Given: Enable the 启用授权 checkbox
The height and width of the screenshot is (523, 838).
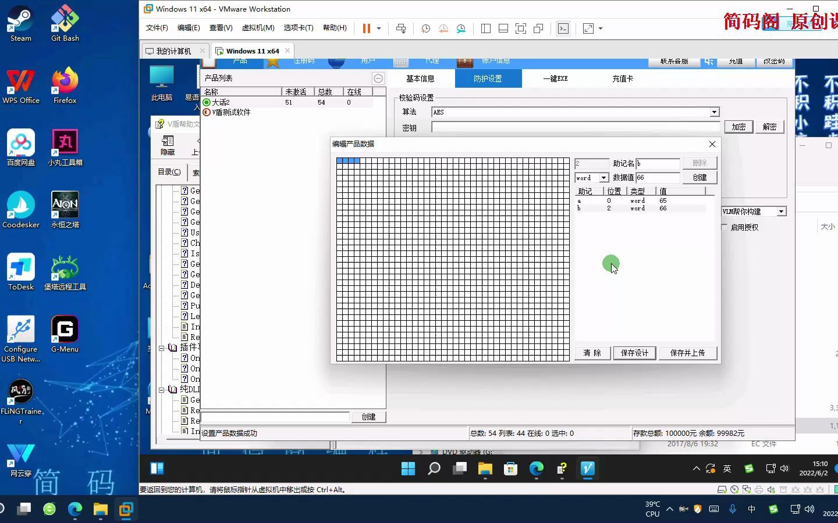Looking at the screenshot, I should click(x=725, y=227).
